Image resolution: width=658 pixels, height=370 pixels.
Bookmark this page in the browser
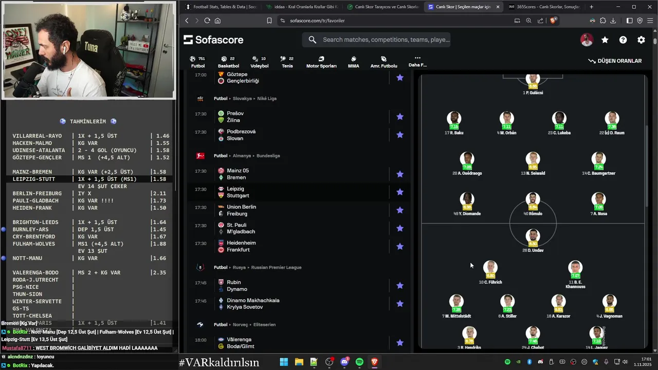point(269,21)
